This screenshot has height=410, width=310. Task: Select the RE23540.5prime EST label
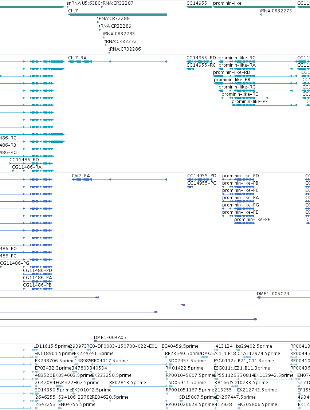183,353
